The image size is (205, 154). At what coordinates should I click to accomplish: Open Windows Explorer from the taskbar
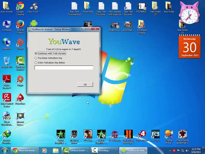[56, 151]
